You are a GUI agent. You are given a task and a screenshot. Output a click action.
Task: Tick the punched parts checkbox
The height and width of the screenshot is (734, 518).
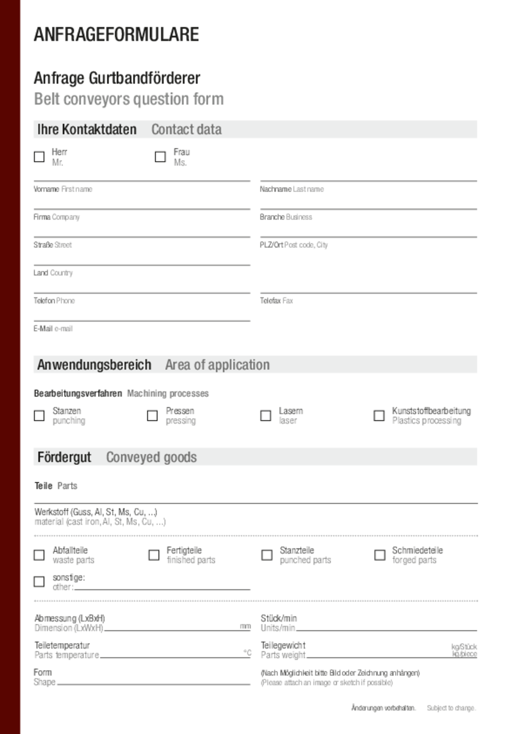click(267, 555)
